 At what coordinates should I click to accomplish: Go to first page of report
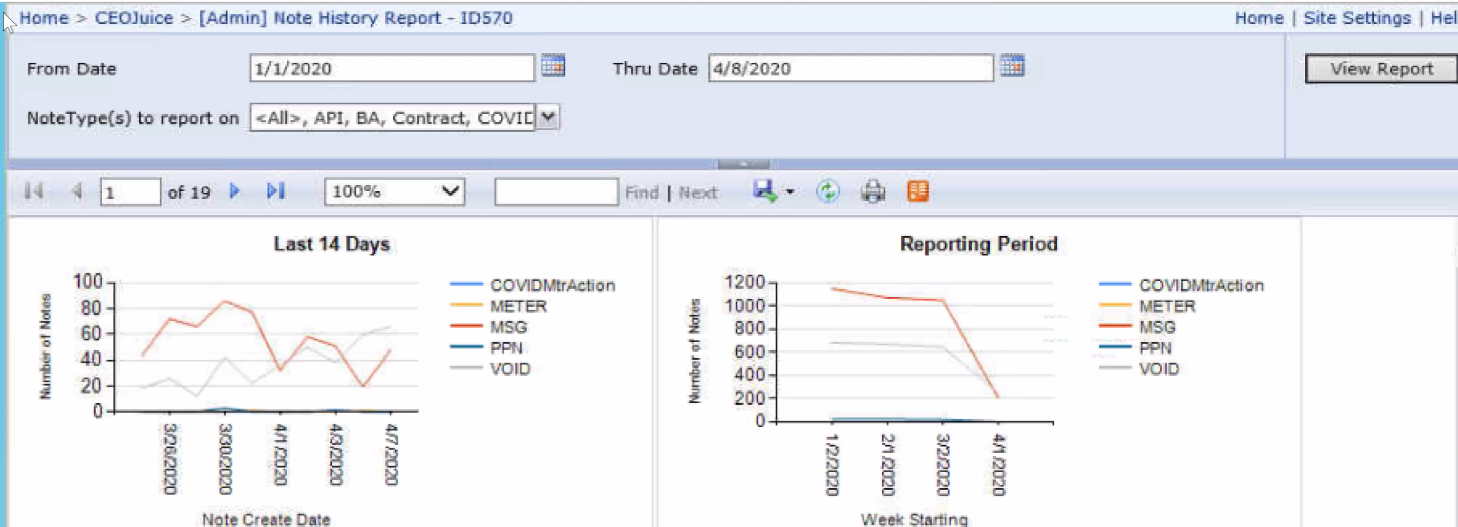pyautogui.click(x=34, y=191)
